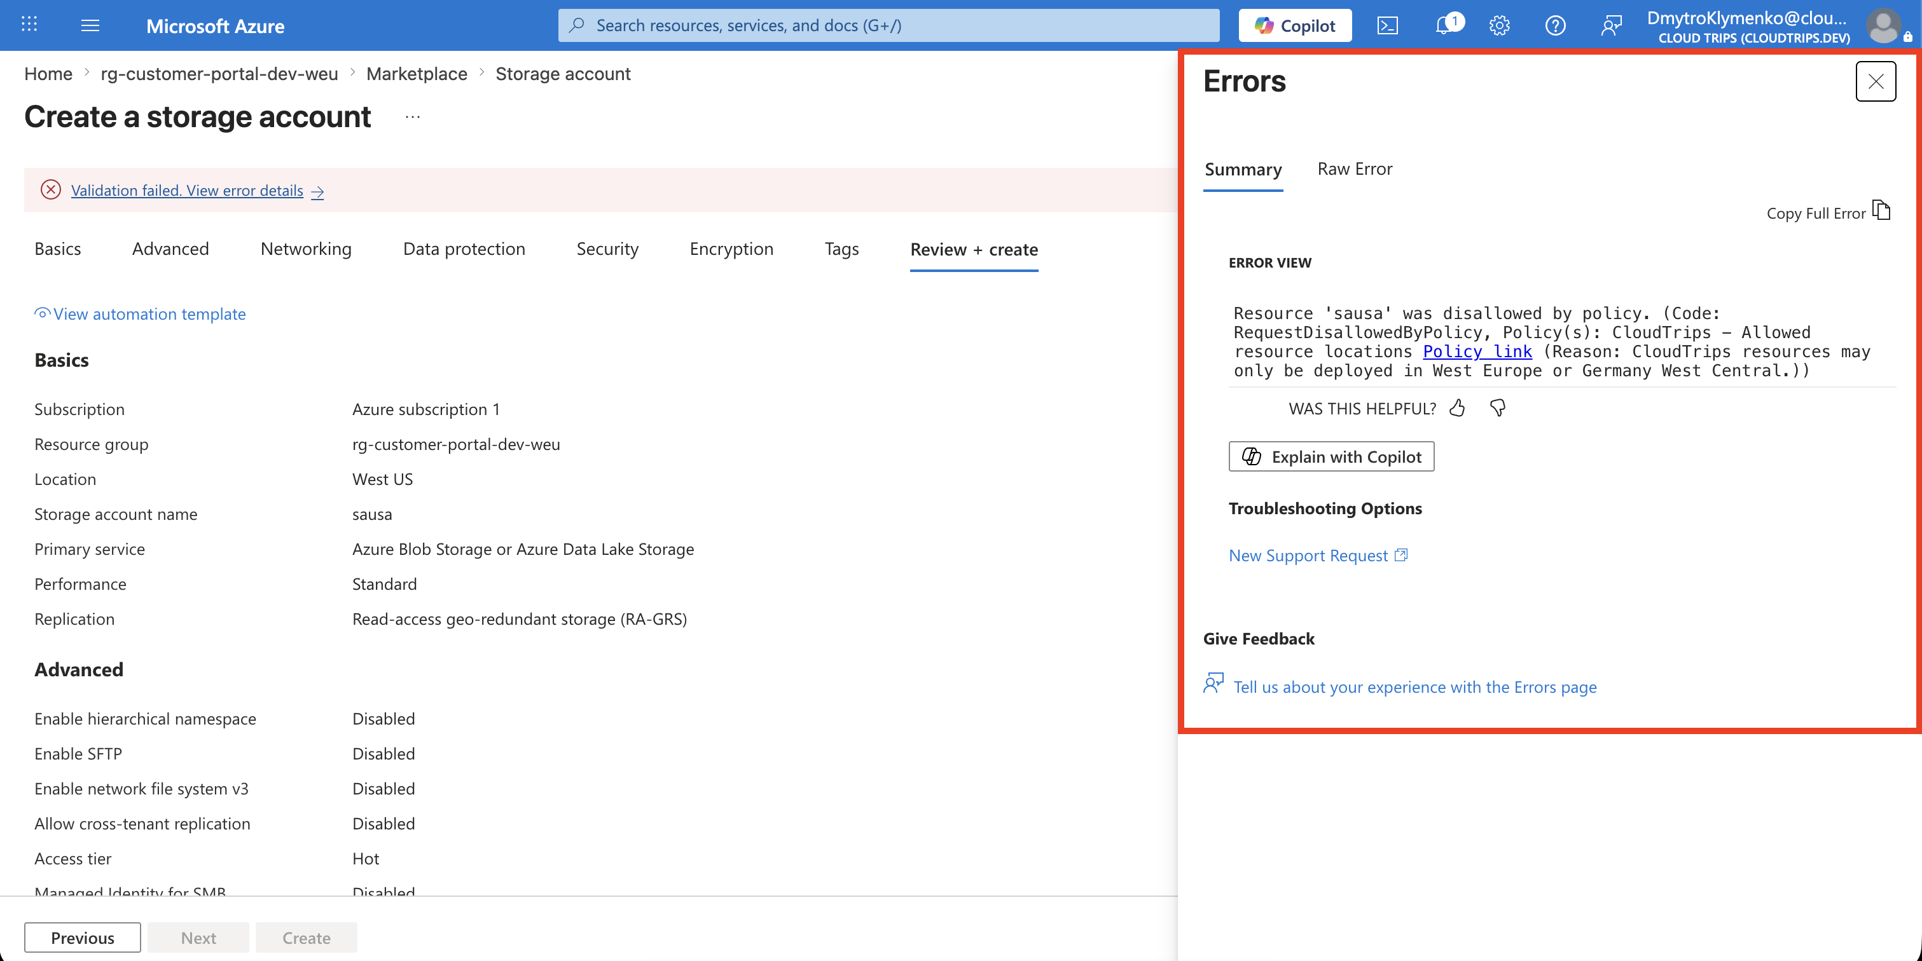
Task: Select the Summary tab
Action: (1243, 169)
